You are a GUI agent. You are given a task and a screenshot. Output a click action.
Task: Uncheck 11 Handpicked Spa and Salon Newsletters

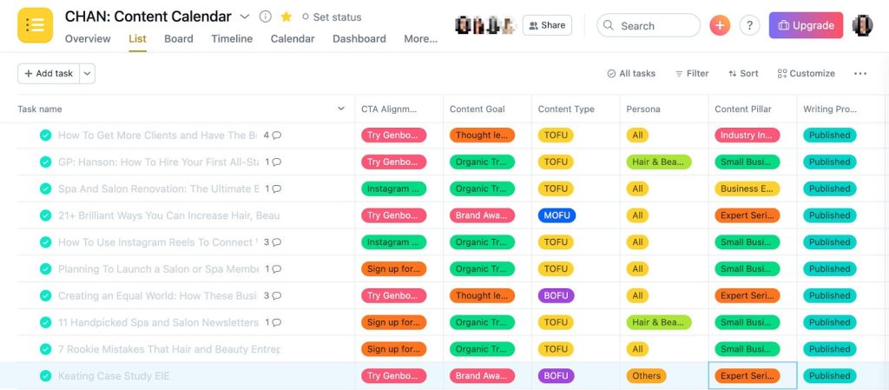pyautogui.click(x=45, y=322)
